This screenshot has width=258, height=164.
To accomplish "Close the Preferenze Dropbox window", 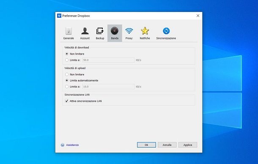I will point(198,16).
